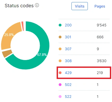The image size is (112, 102).
Task: Select the Visits tab
Action: (x=80, y=6)
